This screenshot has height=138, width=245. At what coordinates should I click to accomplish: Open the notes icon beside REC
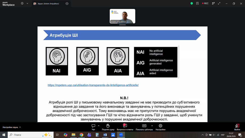[197, 4]
